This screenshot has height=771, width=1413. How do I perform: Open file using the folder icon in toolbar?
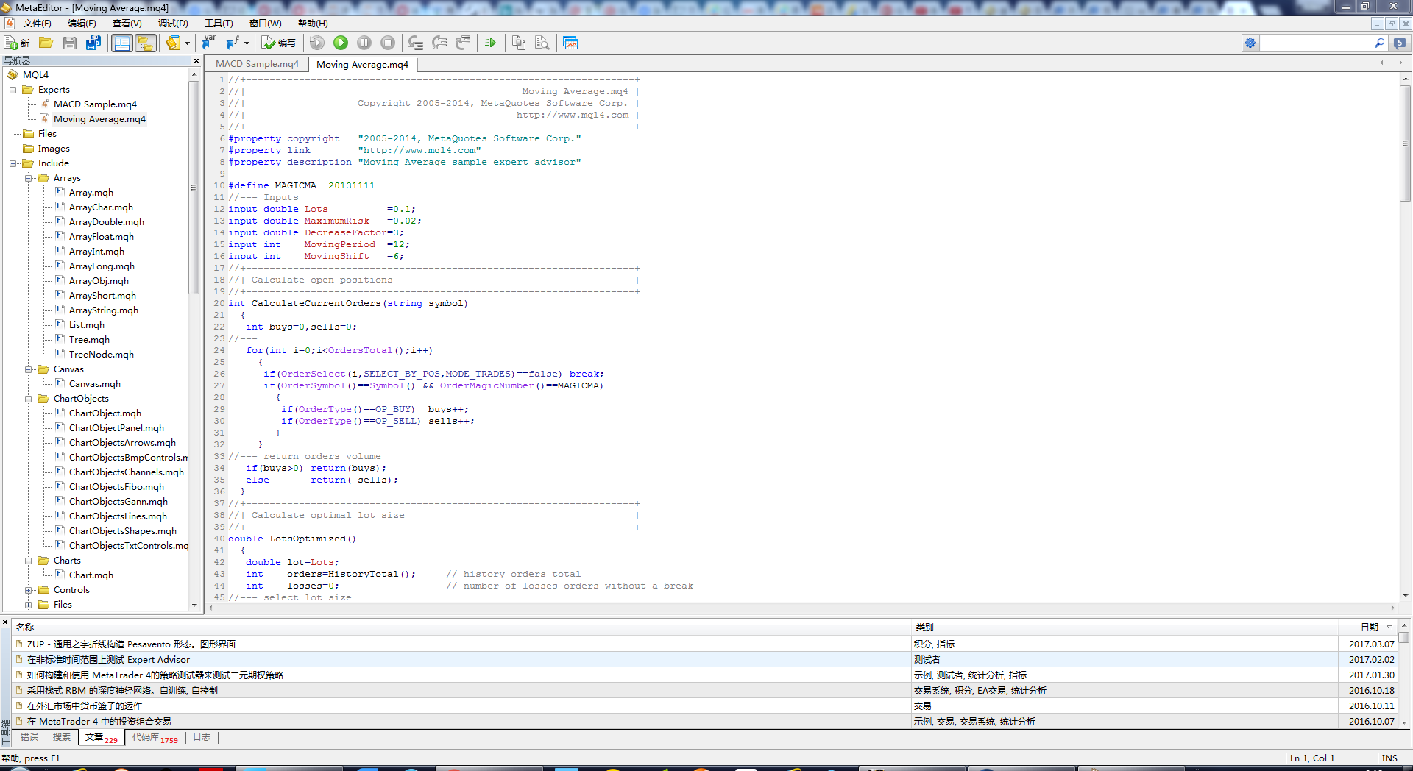pos(46,43)
